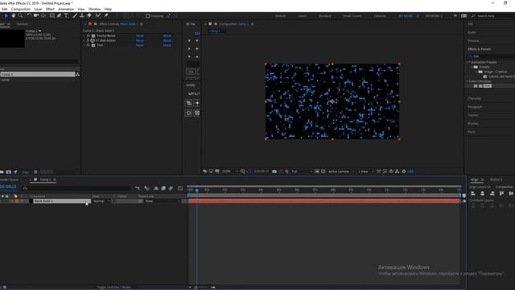
Task: Select the Selection arrow tool
Action: (x=6, y=16)
